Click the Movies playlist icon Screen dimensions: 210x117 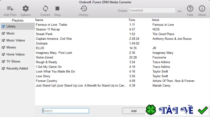pos(3,47)
